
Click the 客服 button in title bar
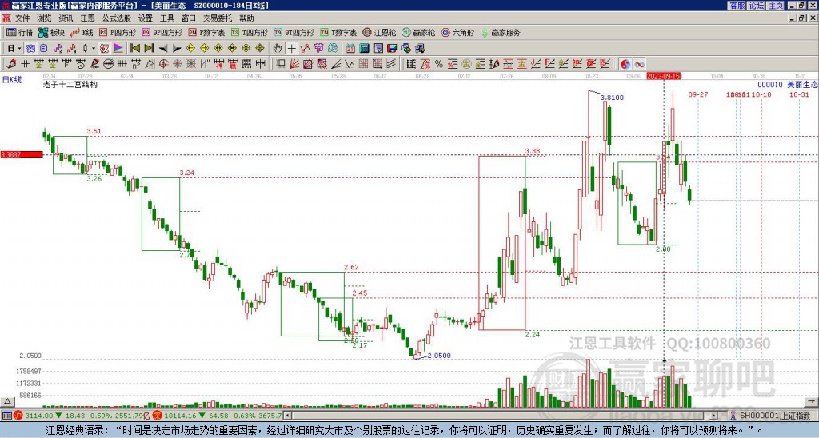737,6
